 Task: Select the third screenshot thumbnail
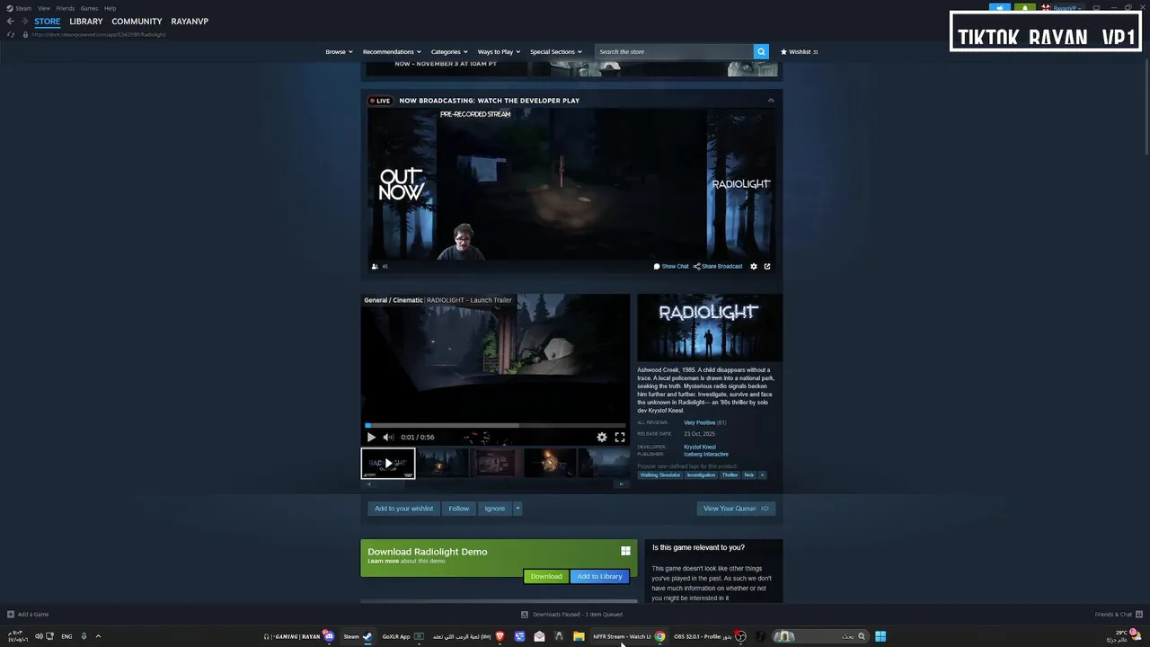(496, 463)
